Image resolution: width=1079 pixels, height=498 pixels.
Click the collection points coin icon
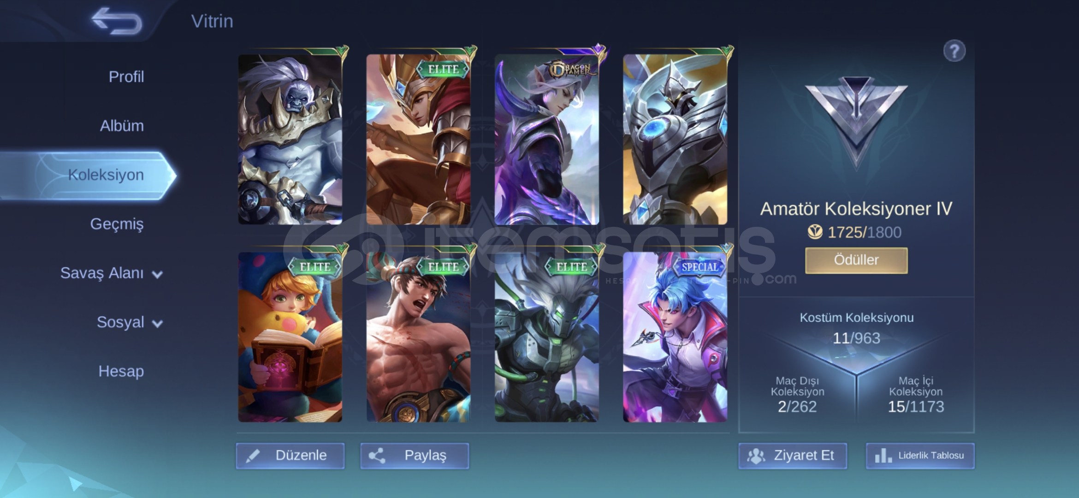click(815, 232)
